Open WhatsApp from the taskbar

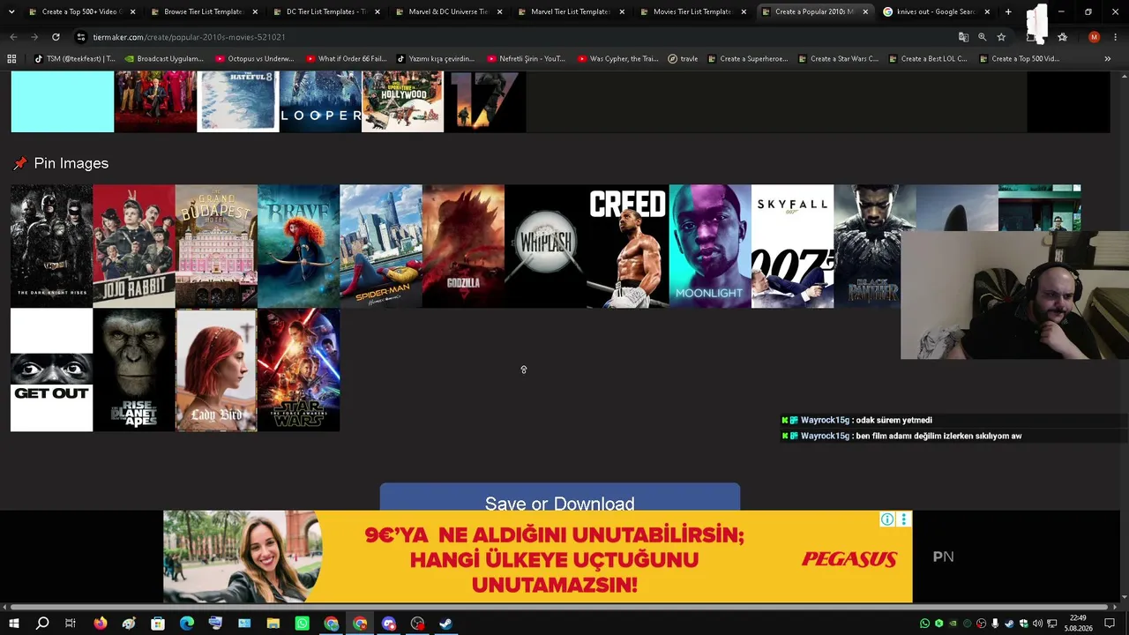(x=303, y=624)
